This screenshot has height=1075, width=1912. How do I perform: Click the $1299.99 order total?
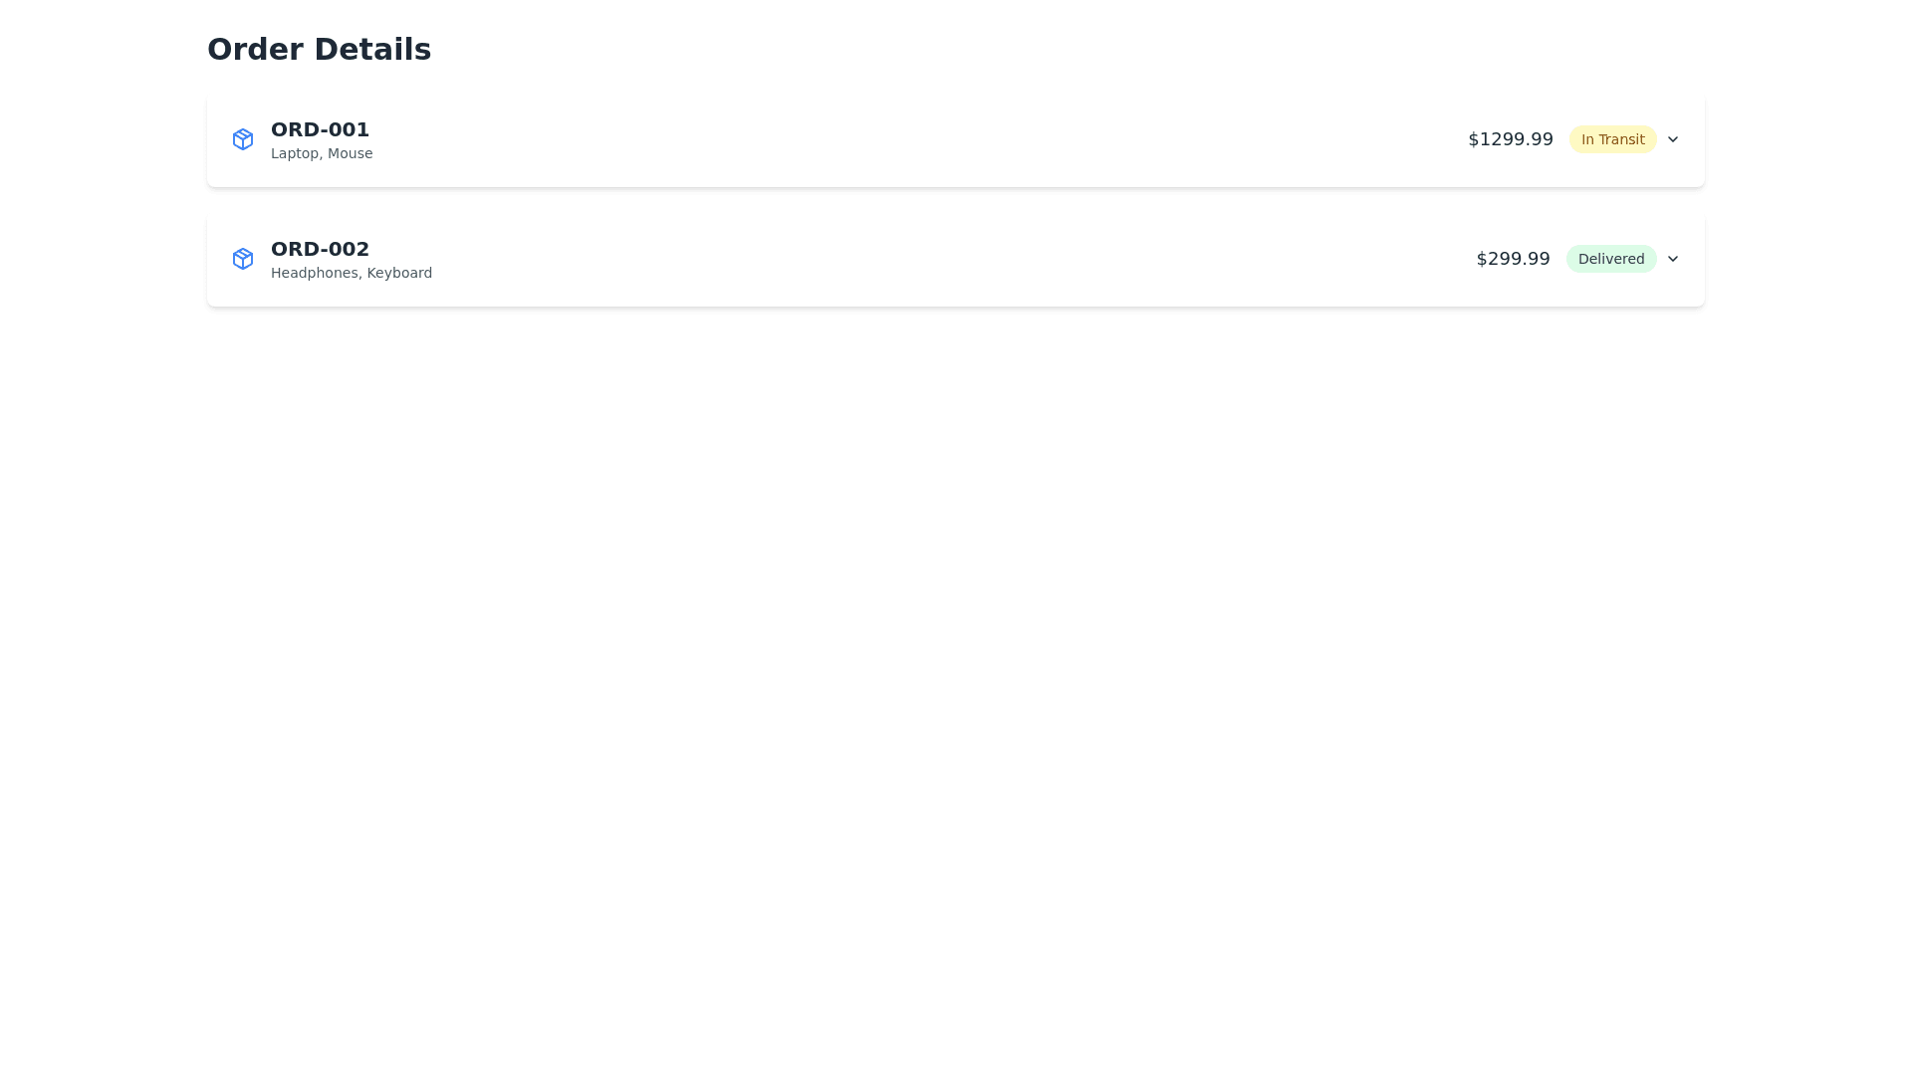coord(1510,139)
